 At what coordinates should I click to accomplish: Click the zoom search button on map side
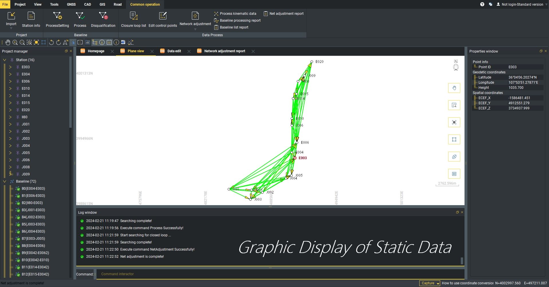pyautogui.click(x=454, y=105)
